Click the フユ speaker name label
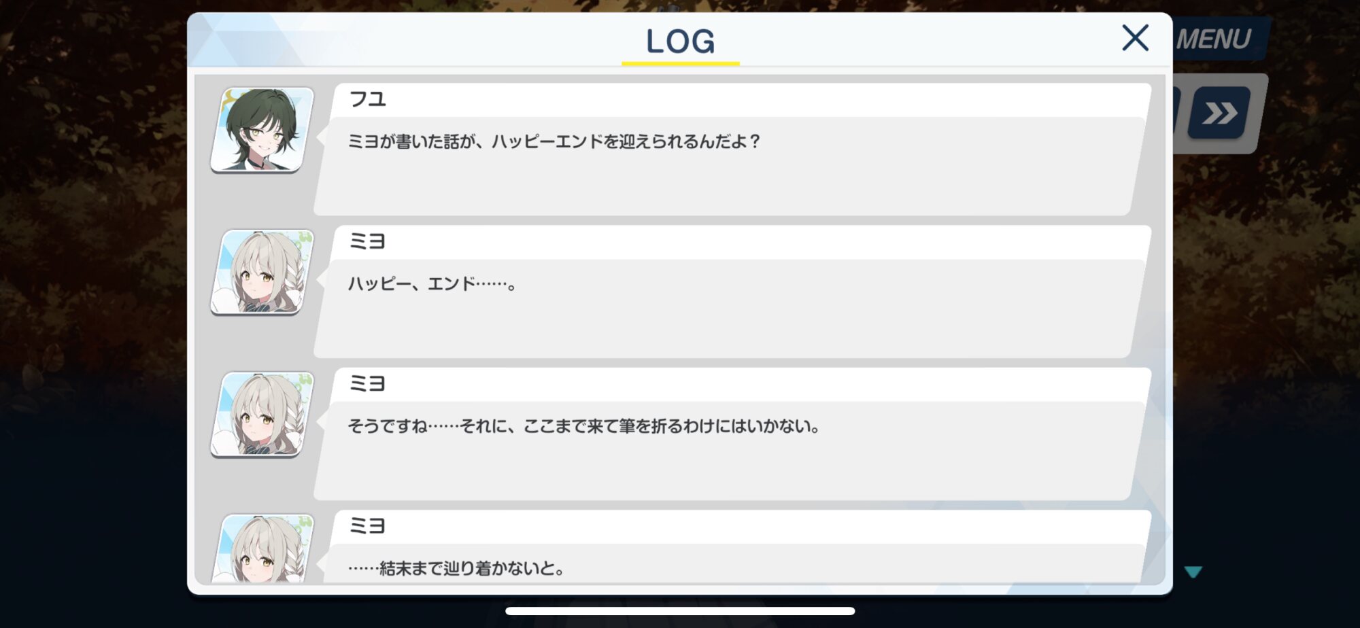Screen dimensions: 1360x628 point(367,99)
